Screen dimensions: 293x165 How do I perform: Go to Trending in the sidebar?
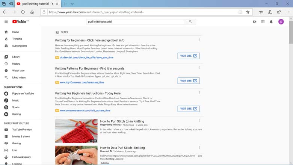(17, 39)
